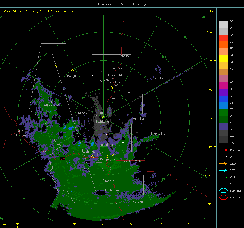Screen dimensions: 244x228
Task: Pick the magenta 39 dBZ color swatch
Action: (223, 85)
